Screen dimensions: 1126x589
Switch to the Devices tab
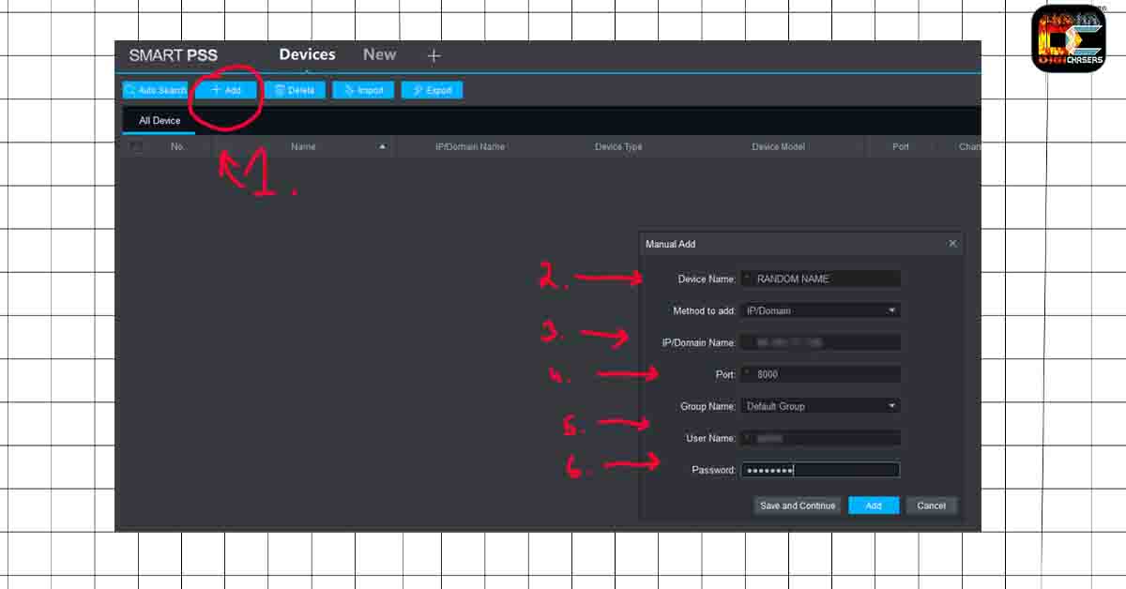[307, 54]
